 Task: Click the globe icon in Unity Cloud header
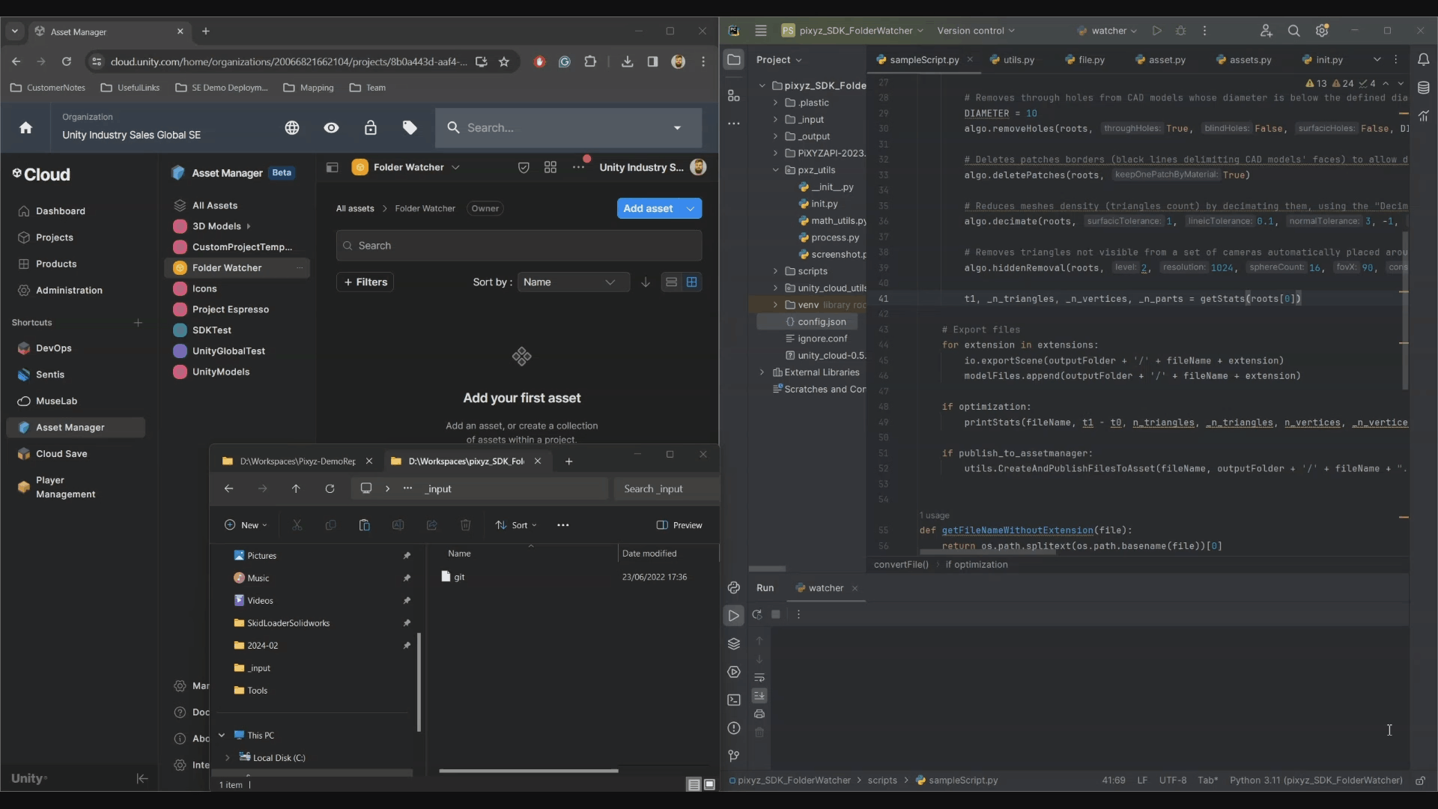pos(292,128)
